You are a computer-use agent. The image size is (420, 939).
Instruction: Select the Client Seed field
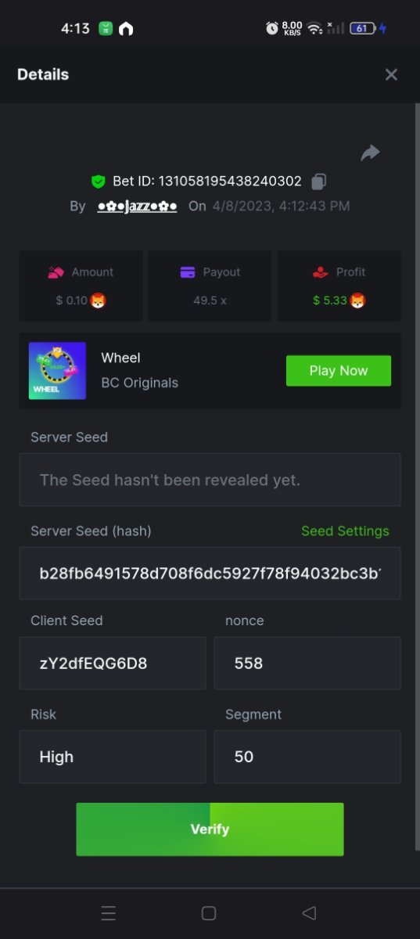pos(113,663)
